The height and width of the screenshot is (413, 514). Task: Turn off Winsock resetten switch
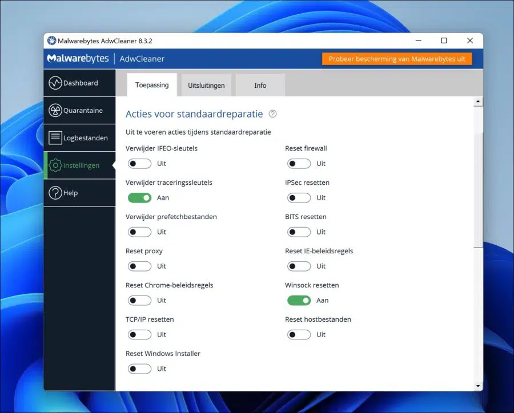pyautogui.click(x=299, y=300)
